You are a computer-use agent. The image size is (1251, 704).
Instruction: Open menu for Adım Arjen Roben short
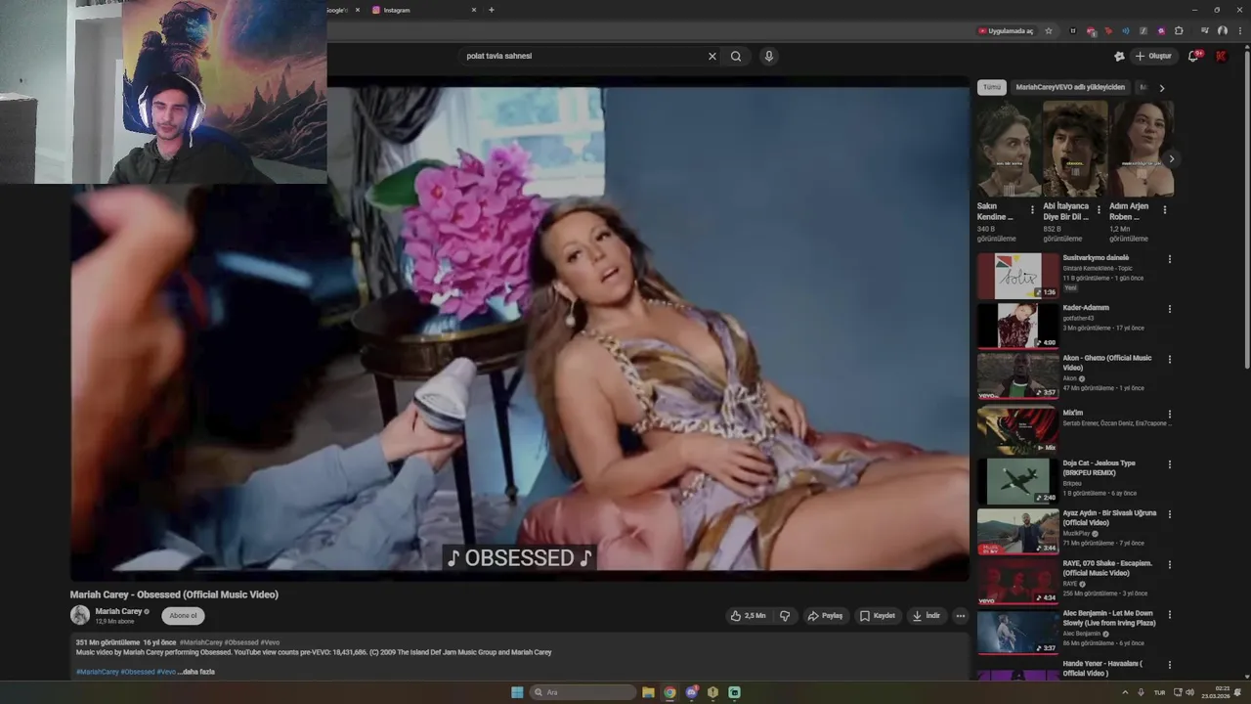coord(1164,209)
